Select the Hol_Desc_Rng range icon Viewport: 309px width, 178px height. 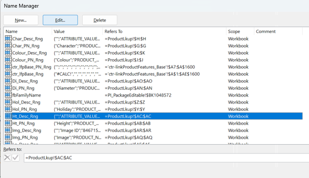pos(8,102)
